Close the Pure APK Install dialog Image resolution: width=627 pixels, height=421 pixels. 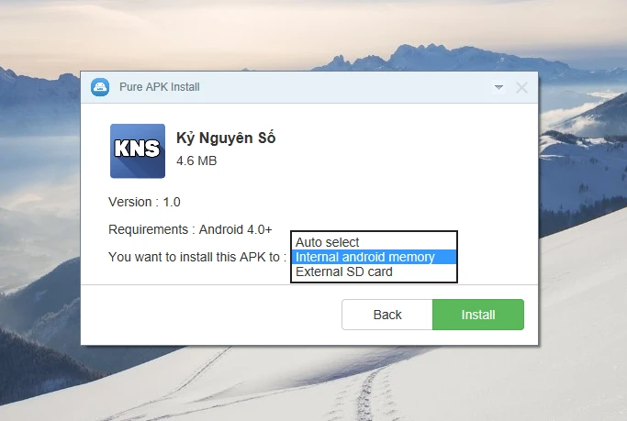point(521,87)
